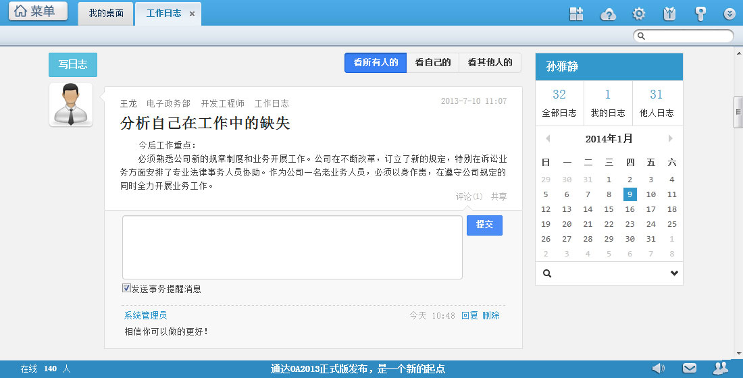Click the speaker icon in status bar
The width and height of the screenshot is (743, 378).
tap(658, 368)
